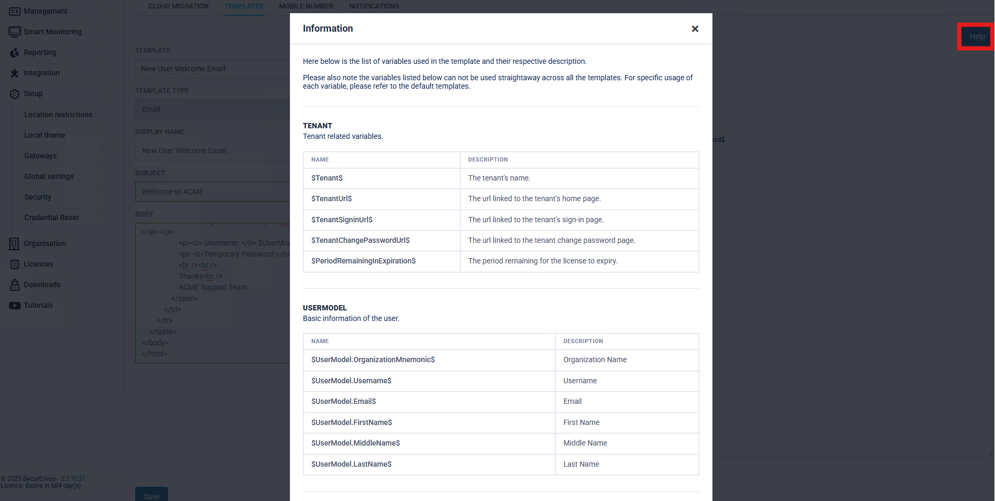The height and width of the screenshot is (501, 995).
Task: Open Licences from the sidebar
Action: click(x=14, y=264)
